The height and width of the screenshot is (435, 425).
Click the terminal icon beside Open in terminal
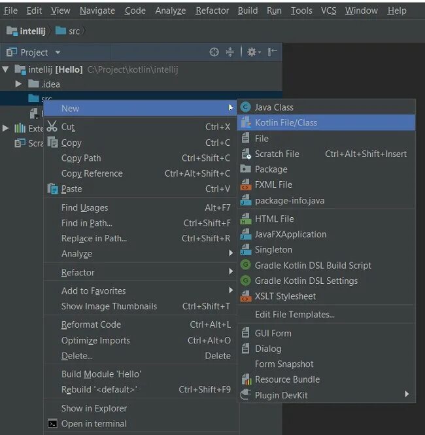[52, 424]
